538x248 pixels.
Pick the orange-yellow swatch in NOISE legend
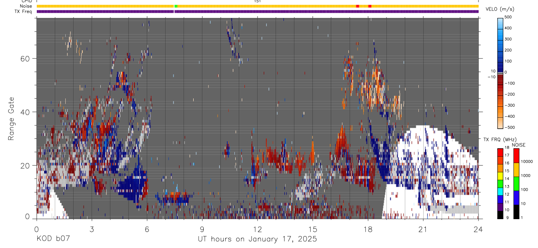[x=517, y=170]
